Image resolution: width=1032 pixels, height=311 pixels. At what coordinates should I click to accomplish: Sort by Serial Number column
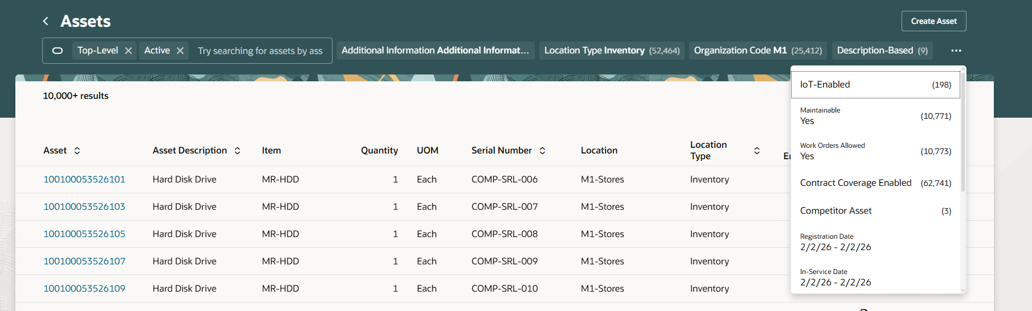[542, 151]
